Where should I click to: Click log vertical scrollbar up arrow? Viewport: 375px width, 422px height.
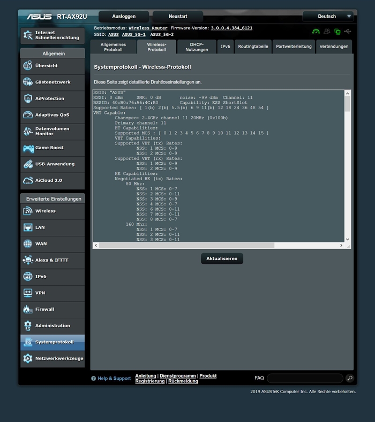[x=348, y=94]
